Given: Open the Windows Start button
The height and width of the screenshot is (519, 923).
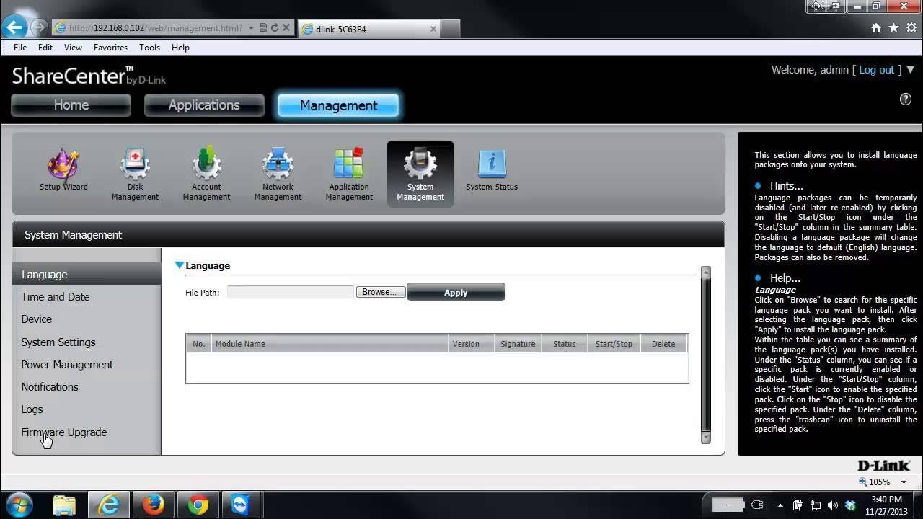Looking at the screenshot, I should tap(18, 505).
